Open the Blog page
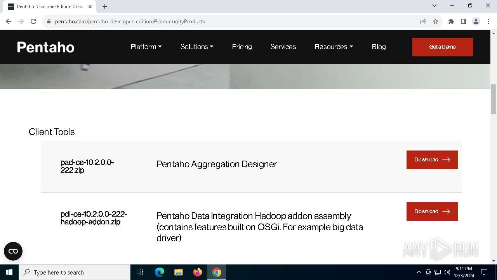Viewport: 497px width, 280px height. click(x=379, y=47)
